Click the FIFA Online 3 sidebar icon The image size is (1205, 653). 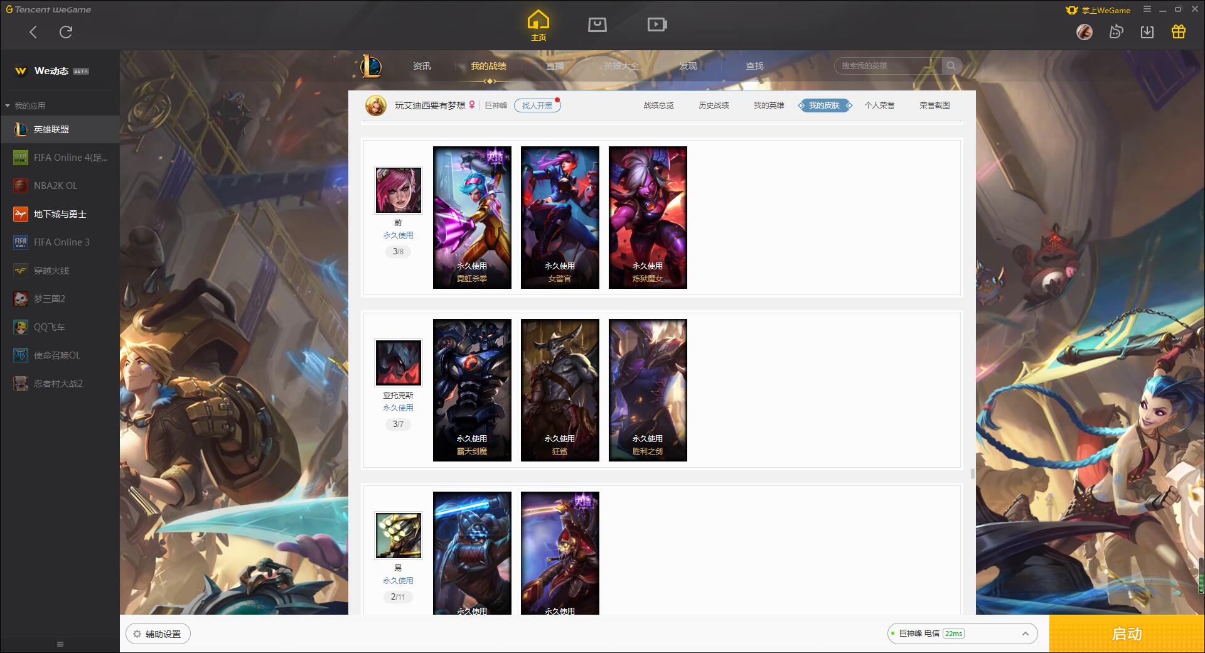tap(21, 242)
